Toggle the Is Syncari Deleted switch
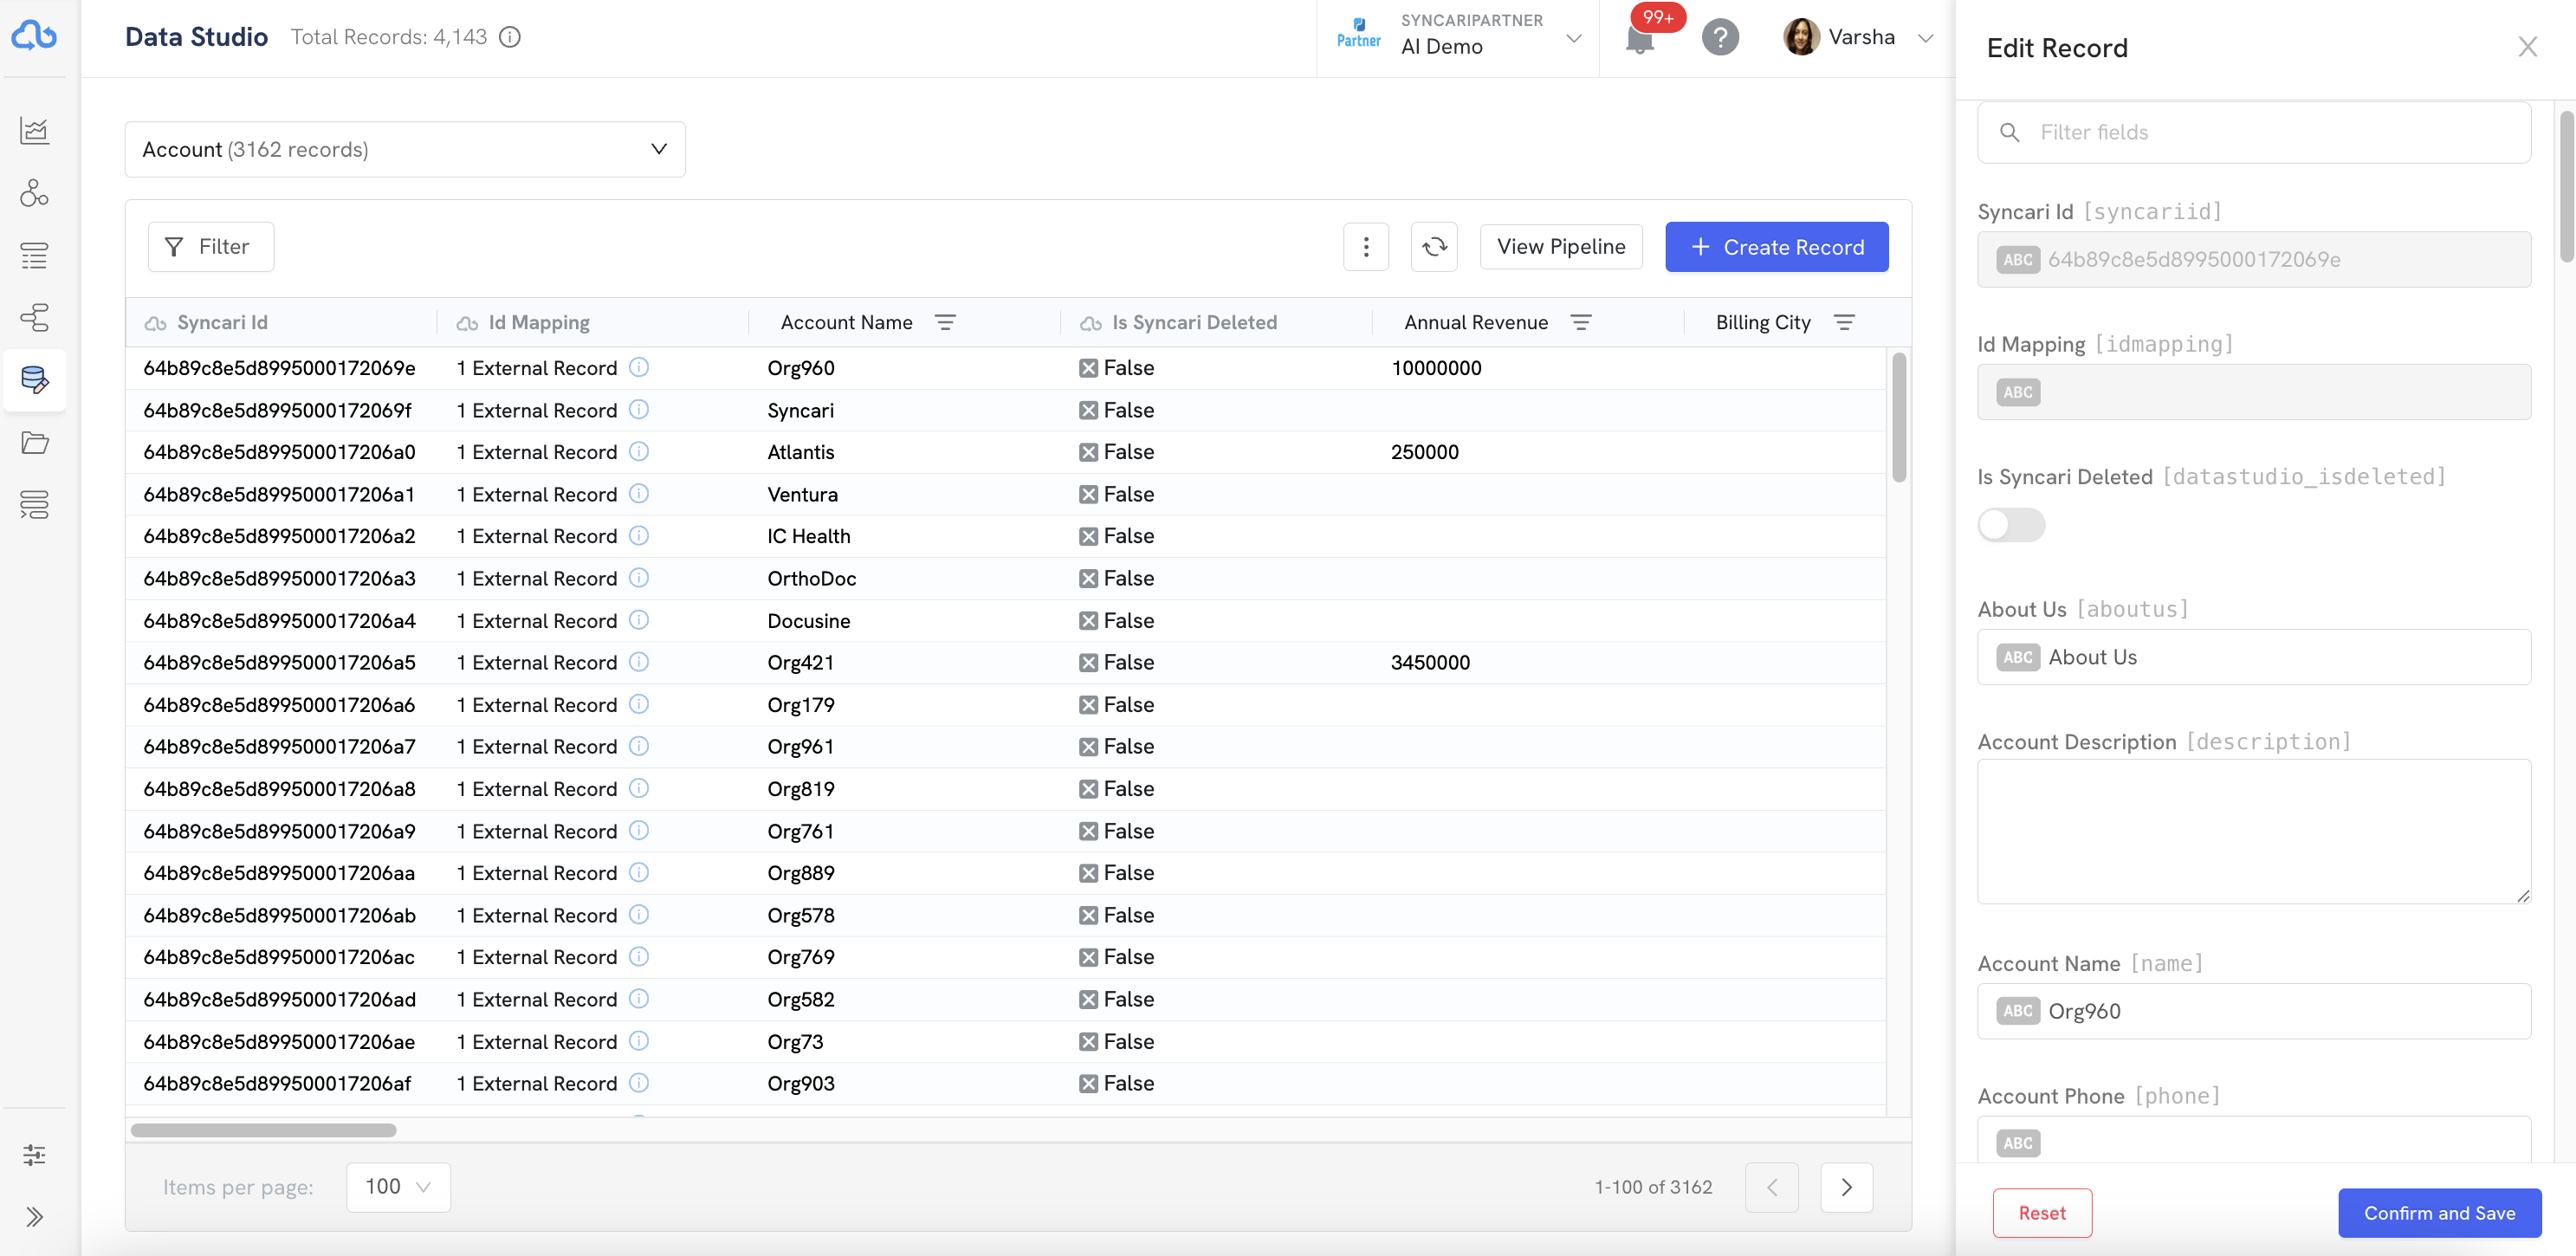This screenshot has height=1256, width=2576. coord(2011,525)
